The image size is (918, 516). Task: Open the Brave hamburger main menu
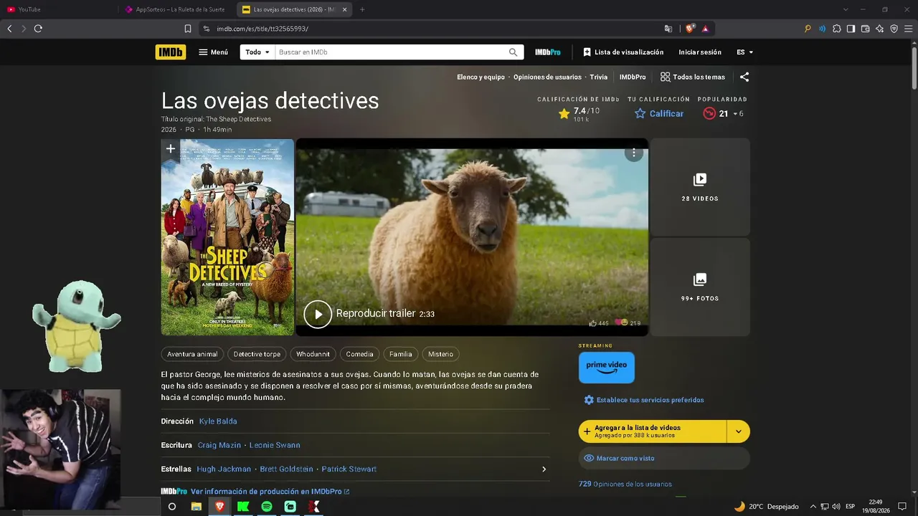908,29
